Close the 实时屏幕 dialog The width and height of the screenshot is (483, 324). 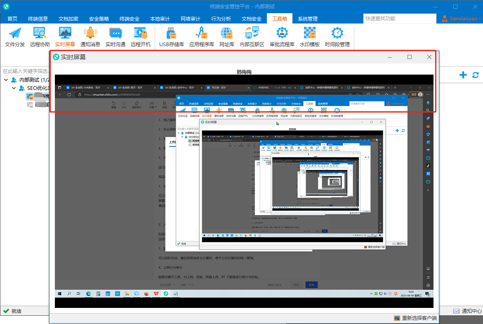point(429,57)
